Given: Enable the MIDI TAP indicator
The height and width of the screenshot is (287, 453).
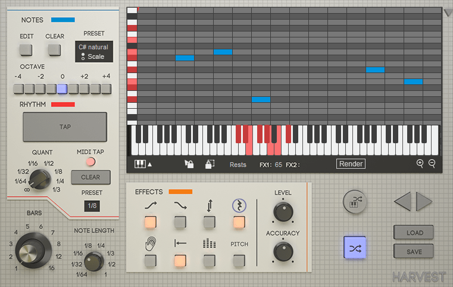Looking at the screenshot, I should [90, 162].
